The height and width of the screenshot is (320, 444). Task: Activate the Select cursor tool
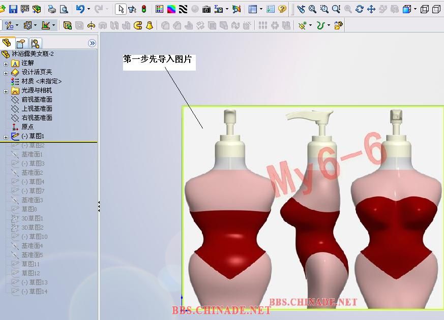point(121,9)
